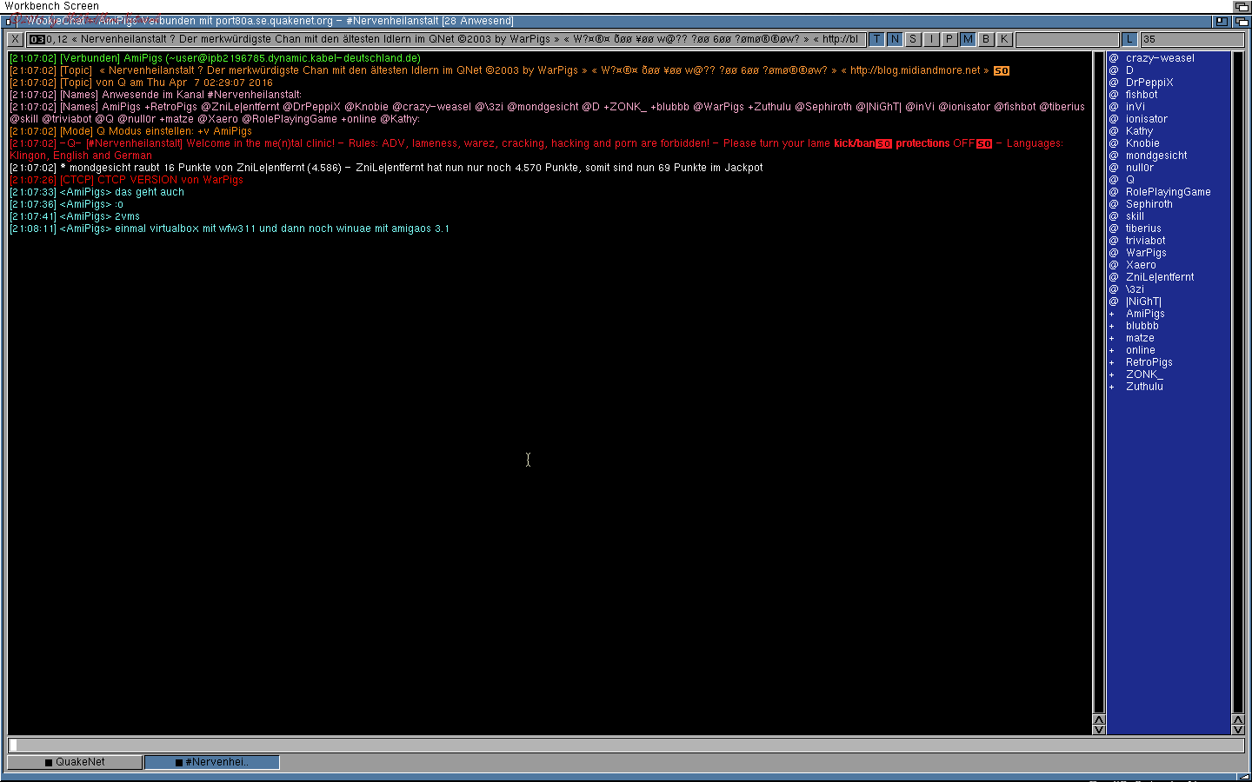
Task: Enable the I (invite-only) channel mode
Action: (931, 39)
